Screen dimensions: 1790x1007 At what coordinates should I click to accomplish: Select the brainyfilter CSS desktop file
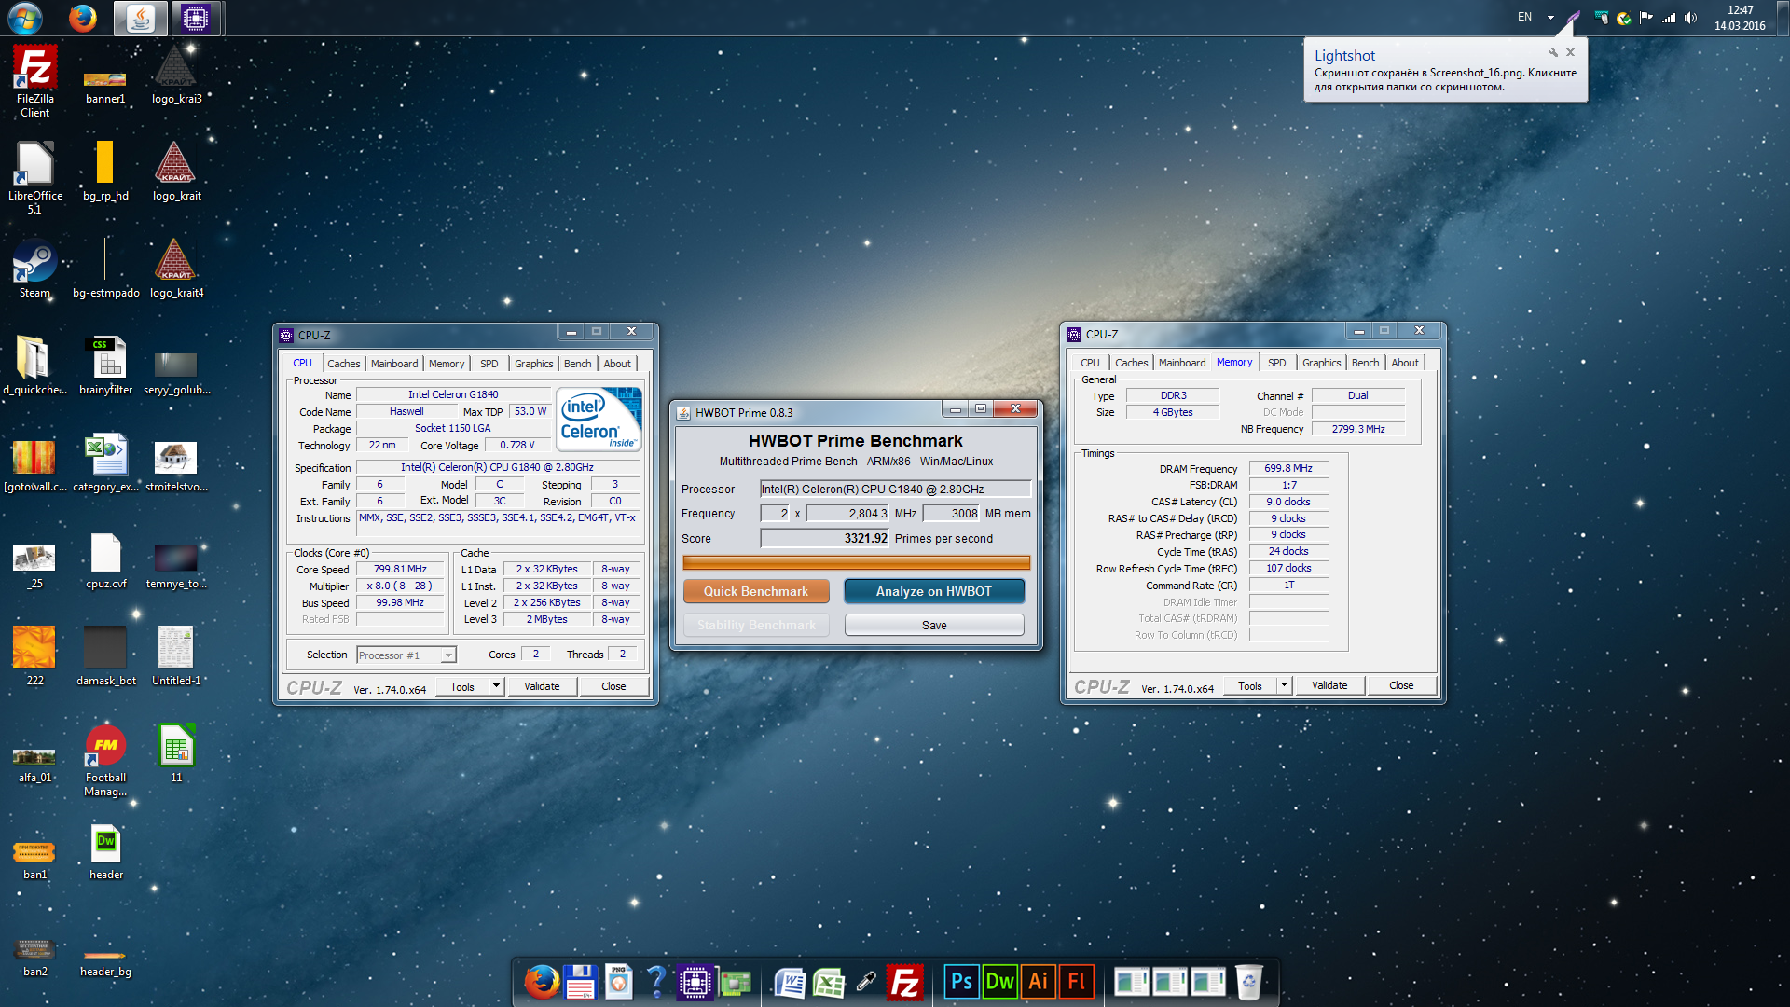click(105, 366)
